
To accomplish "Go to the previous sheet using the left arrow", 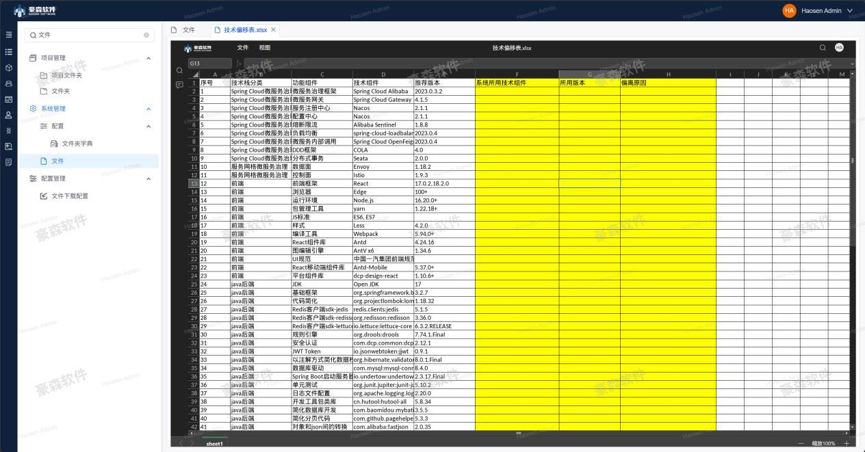I will pos(182,443).
